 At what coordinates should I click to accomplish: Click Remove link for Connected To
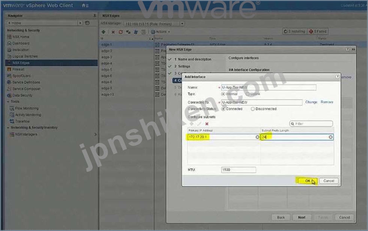coord(327,102)
